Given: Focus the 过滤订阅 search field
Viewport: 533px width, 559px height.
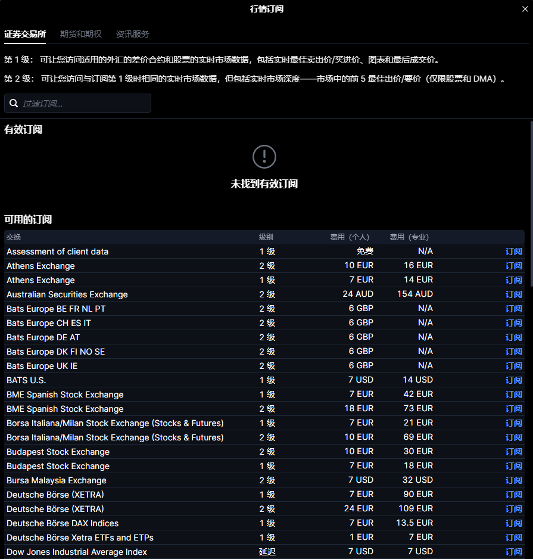Looking at the screenshot, I should (77, 103).
